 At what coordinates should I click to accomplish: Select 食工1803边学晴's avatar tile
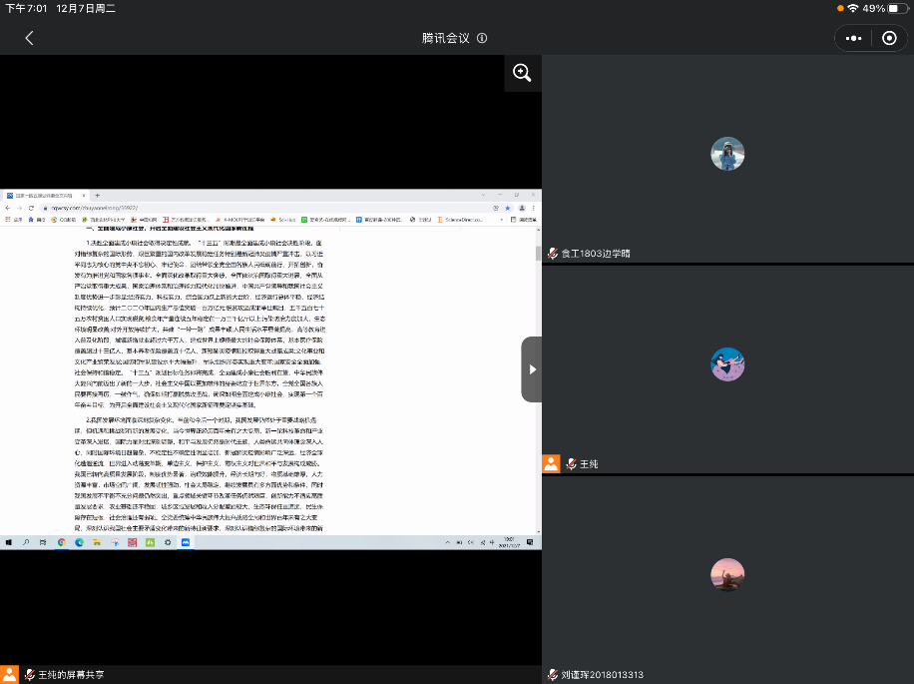point(727,154)
